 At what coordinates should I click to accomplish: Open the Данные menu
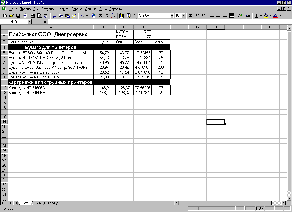click(90, 9)
